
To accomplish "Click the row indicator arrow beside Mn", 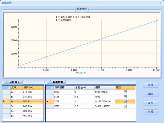I will coord(4,101).
